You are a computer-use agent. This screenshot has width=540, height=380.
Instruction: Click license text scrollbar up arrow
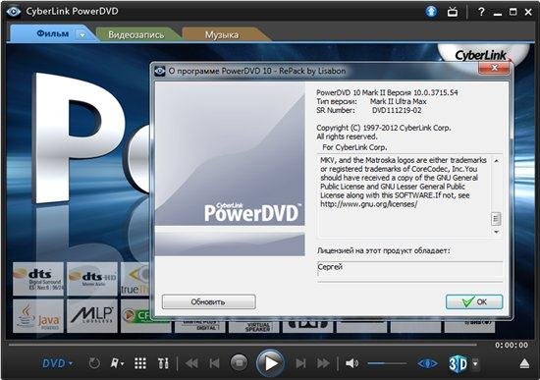click(x=496, y=161)
